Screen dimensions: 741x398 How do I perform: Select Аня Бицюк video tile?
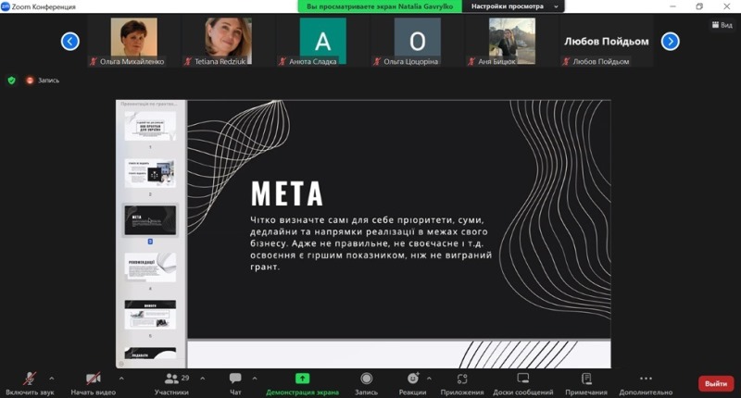click(x=512, y=41)
